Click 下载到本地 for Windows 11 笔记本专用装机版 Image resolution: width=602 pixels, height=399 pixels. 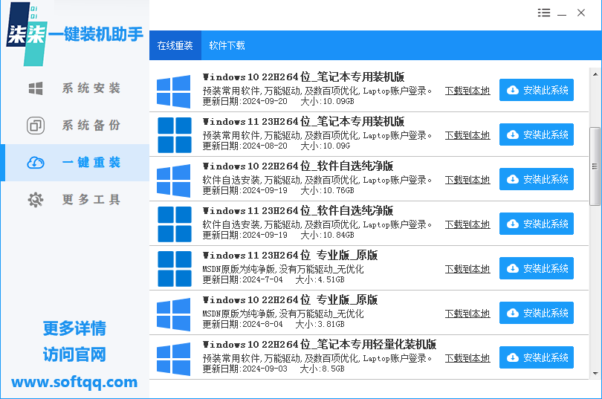point(467,135)
